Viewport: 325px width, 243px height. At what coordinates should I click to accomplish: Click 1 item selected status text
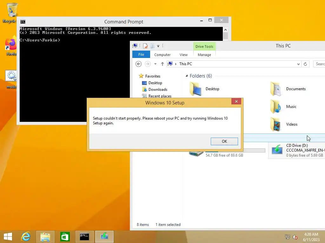[x=168, y=225]
